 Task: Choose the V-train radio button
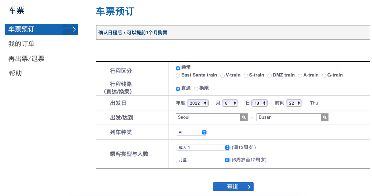tap(222, 75)
